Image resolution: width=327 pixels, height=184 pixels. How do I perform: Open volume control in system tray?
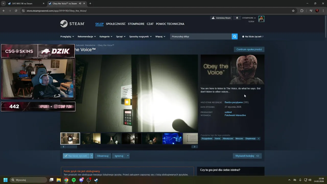(310, 180)
